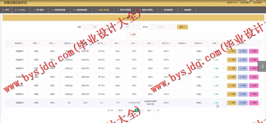Open the 租赁合同管理 menu
Image resolution: width=266 pixels, height=123 pixels.
click(x=147, y=10)
